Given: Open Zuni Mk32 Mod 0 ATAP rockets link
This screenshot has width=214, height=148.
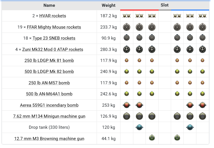Looking at the screenshot, I should 53,50.
